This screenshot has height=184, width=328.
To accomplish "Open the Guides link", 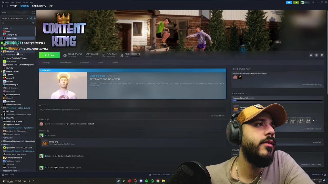I will click(100, 63).
